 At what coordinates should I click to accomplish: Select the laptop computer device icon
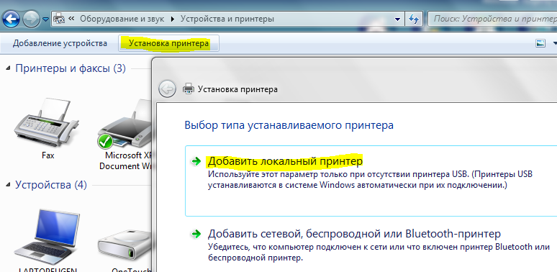(46, 236)
